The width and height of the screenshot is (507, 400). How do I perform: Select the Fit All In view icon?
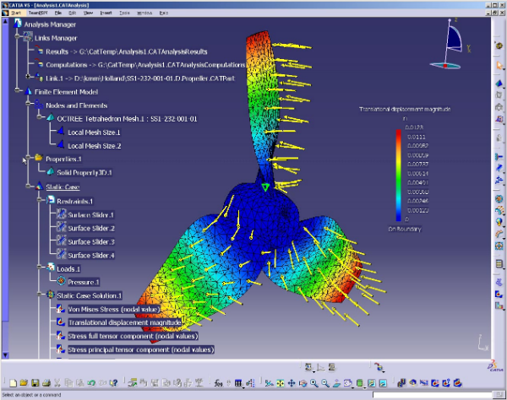(280, 383)
